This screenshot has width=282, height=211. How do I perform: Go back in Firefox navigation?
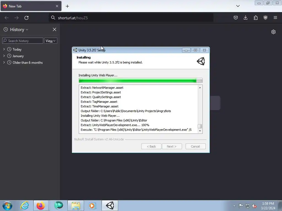coord(7,18)
